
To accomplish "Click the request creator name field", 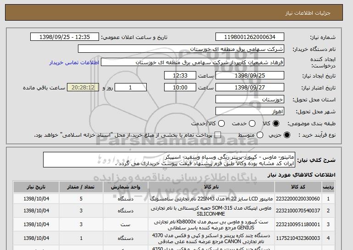I will coord(193,62).
